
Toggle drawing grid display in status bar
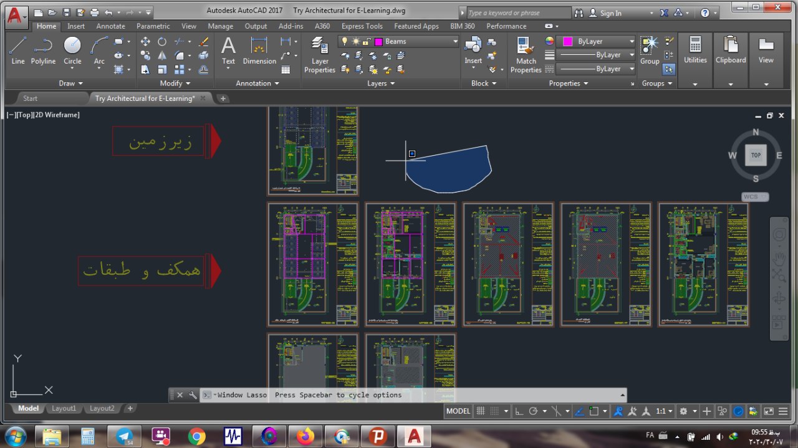[x=481, y=411]
